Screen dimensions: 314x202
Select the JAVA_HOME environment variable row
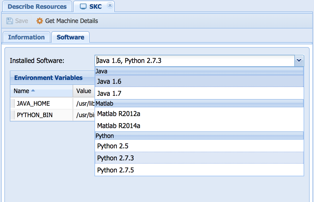coord(33,103)
